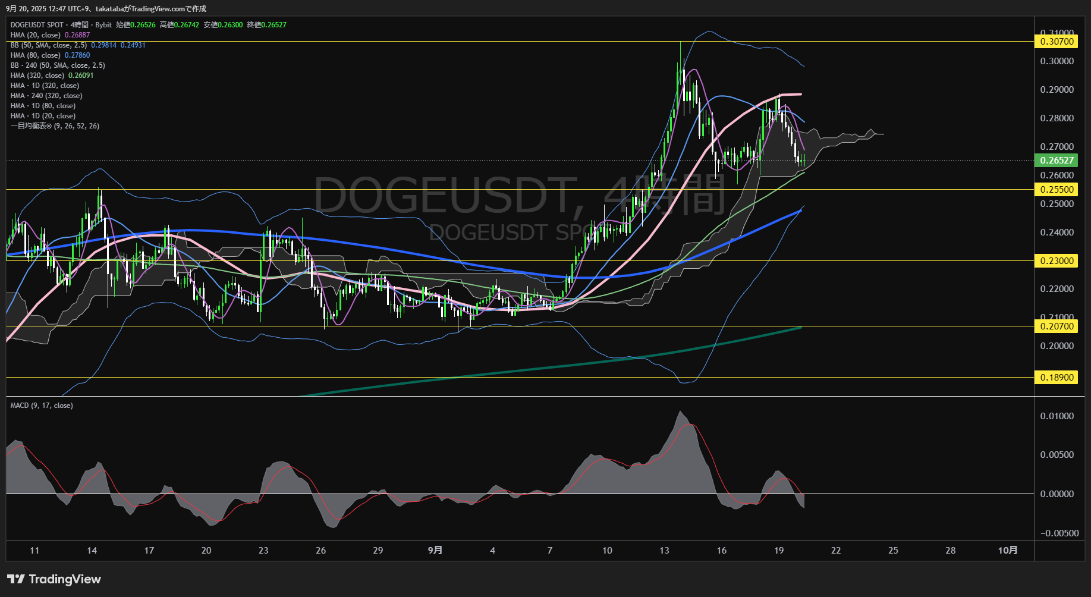Select the yellow 0.20700 price line label
The image size is (1091, 597).
[x=1057, y=326]
